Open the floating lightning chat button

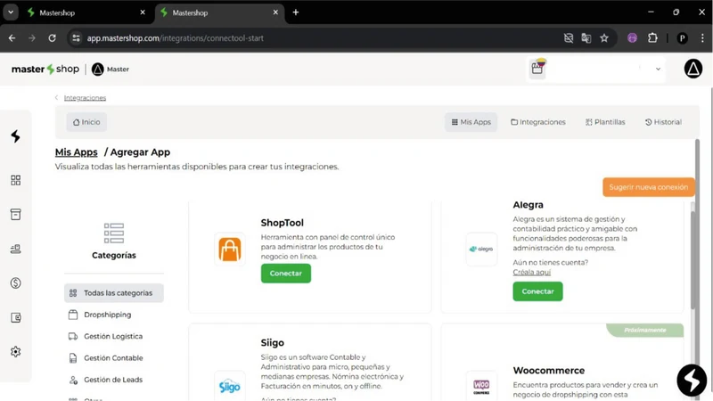pos(692,381)
